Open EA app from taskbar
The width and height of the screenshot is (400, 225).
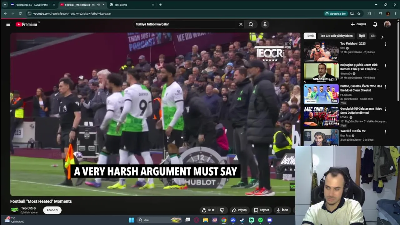point(233,220)
